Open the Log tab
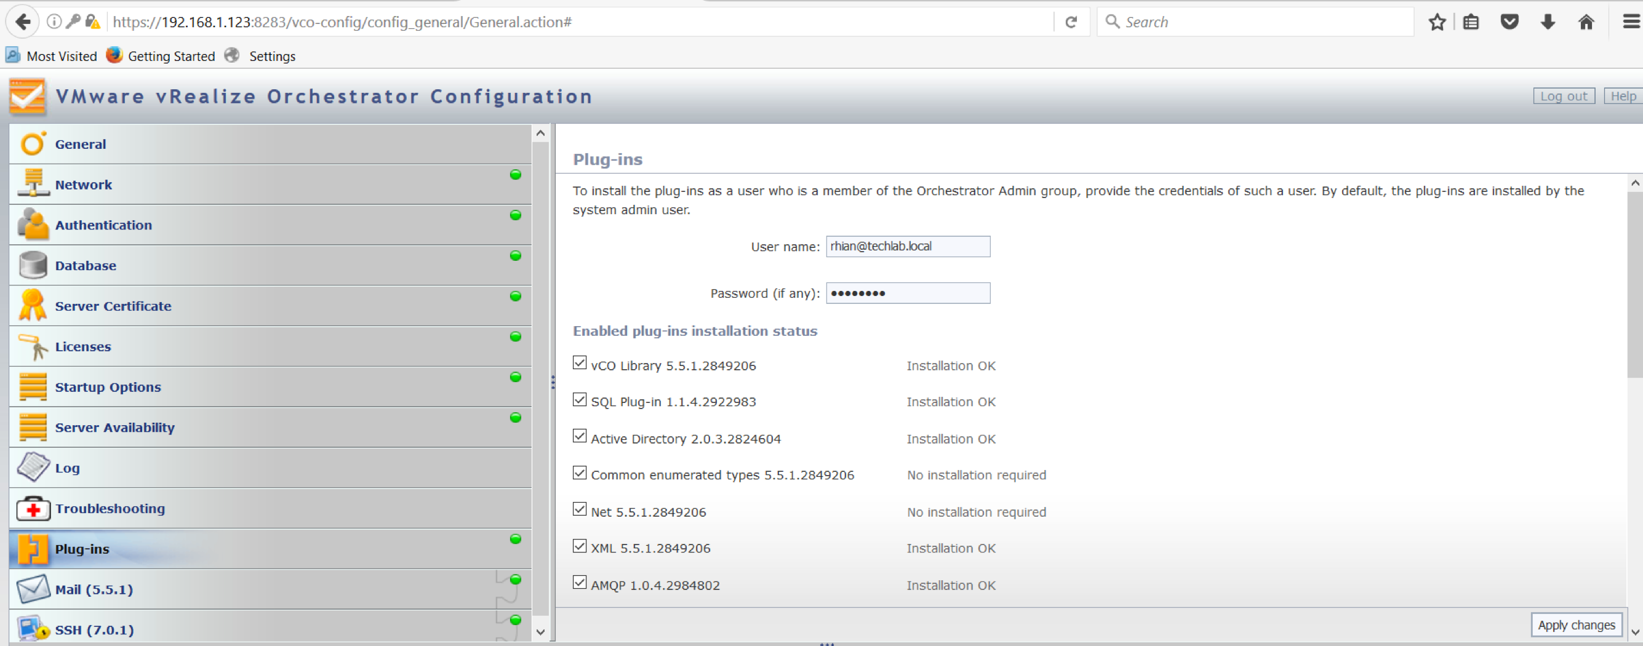The height and width of the screenshot is (646, 1643). pyautogui.click(x=270, y=468)
